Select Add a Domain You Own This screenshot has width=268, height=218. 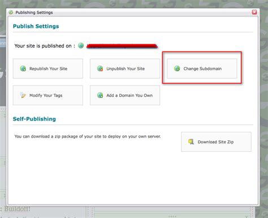pos(125,95)
